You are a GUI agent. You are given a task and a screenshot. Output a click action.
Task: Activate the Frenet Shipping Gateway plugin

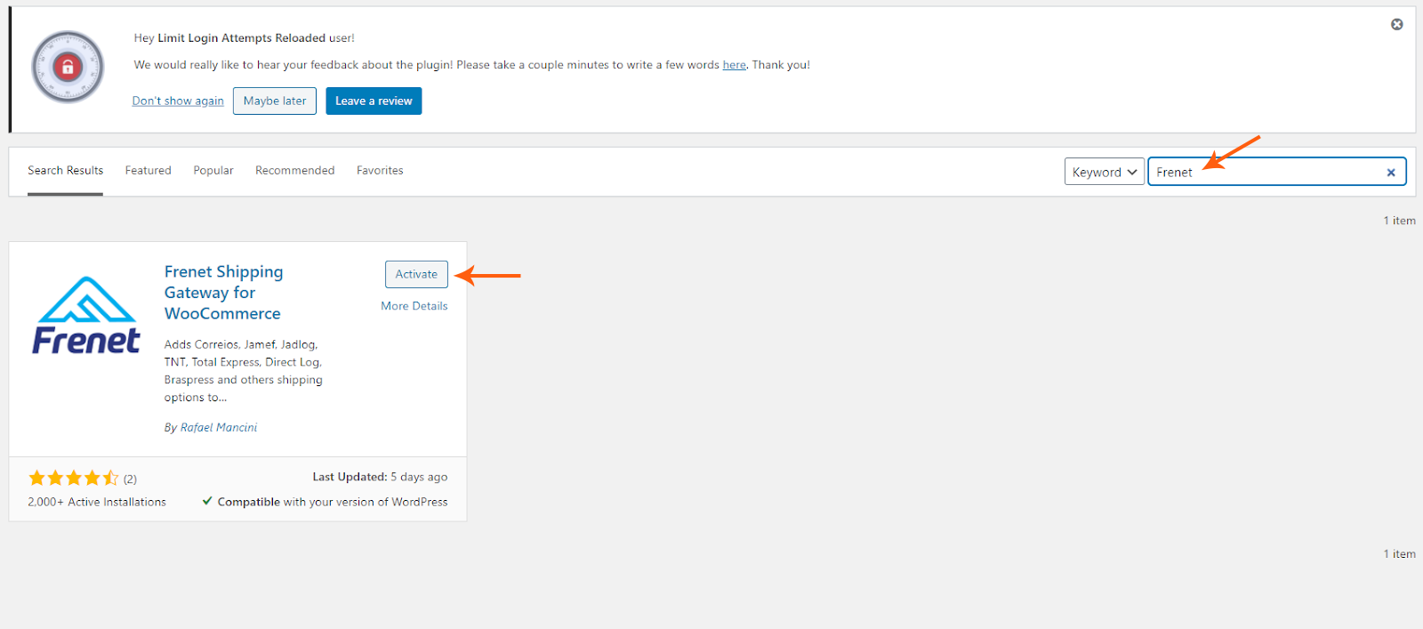pos(416,274)
